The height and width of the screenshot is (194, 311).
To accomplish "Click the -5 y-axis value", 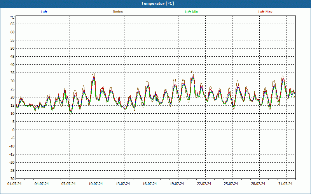I will (x=12, y=138).
